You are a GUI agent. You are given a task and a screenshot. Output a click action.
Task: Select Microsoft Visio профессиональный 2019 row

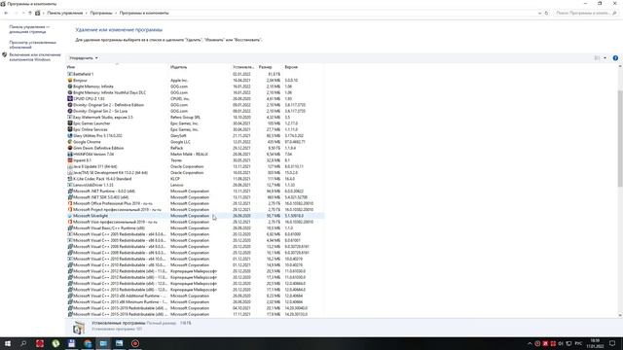[195, 222]
